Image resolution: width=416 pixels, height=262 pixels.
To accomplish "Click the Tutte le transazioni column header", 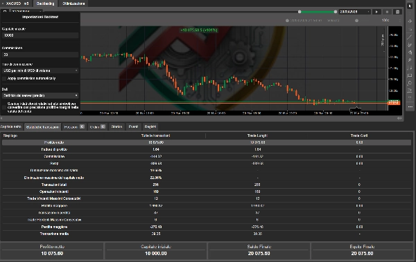I will tap(156, 135).
